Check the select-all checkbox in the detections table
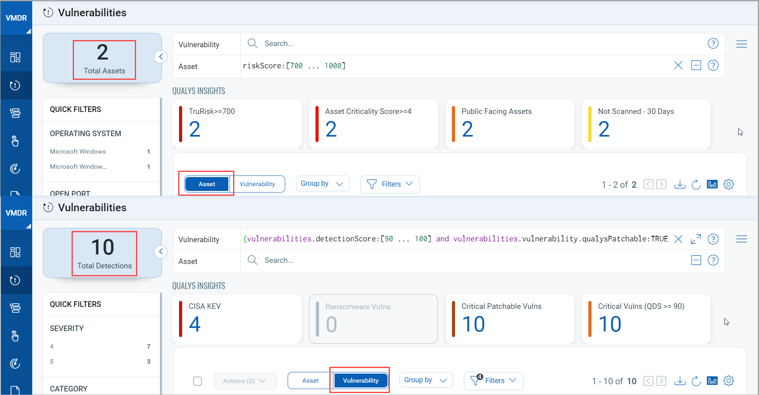 [197, 381]
